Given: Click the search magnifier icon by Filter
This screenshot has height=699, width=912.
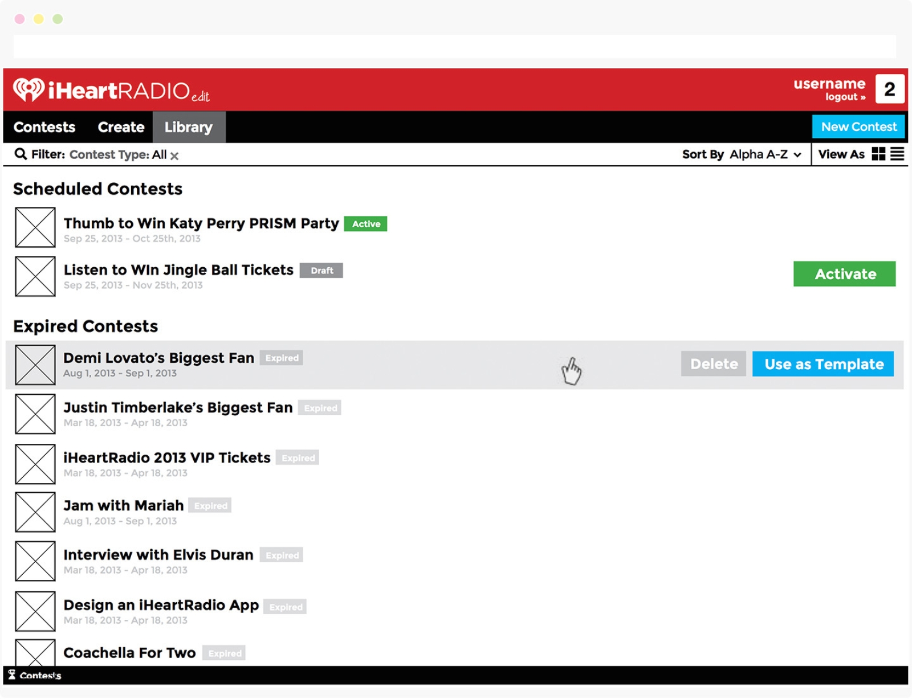Looking at the screenshot, I should (x=21, y=154).
